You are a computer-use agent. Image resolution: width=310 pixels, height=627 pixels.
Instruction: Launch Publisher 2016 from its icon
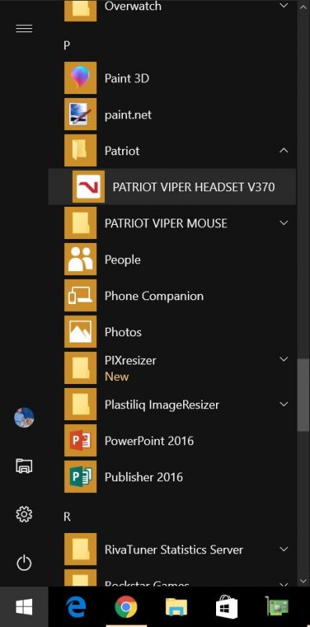[x=81, y=477]
